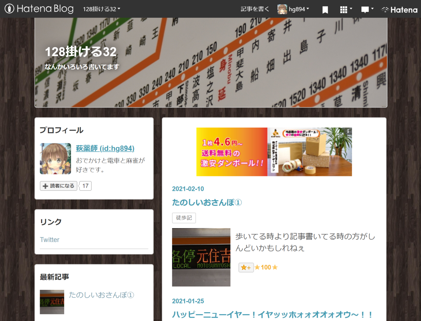Image resolution: width=421 pixels, height=321 pixels.
Task: Click the star count 100
Action: click(x=266, y=267)
